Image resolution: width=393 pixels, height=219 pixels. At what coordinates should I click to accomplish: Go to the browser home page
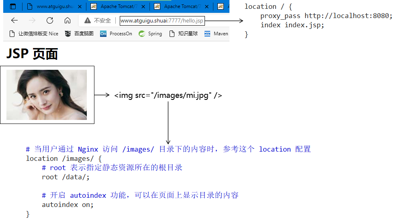pos(68,20)
